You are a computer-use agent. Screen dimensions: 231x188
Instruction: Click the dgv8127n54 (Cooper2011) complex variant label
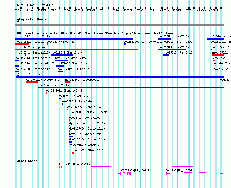coord(87,129)
